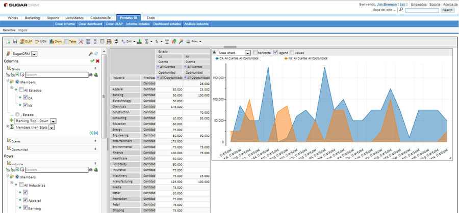The image size is (459, 213).
Task: Open the Ranking Top - Down dropdown
Action: point(53,121)
